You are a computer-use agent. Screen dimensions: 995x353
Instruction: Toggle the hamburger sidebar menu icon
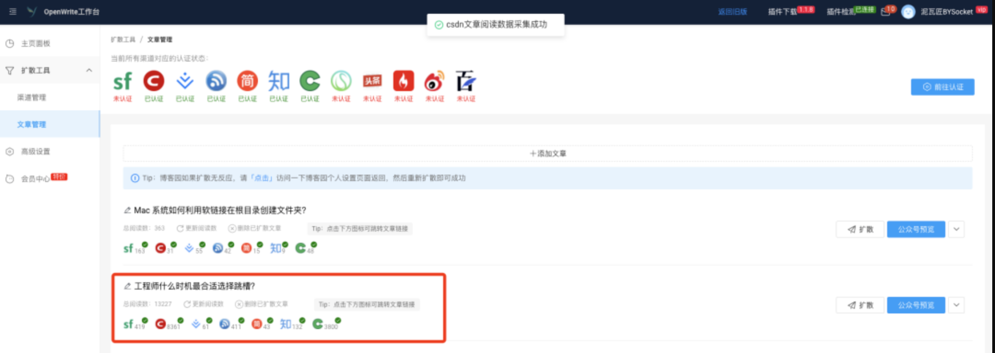pos(13,11)
